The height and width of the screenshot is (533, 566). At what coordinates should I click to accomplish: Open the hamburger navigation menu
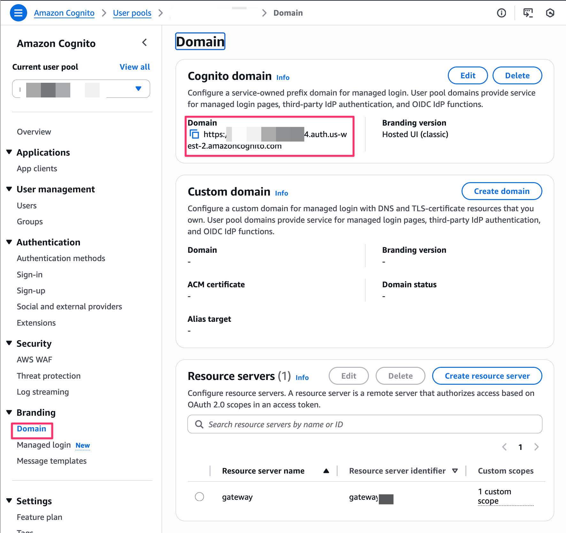point(19,13)
